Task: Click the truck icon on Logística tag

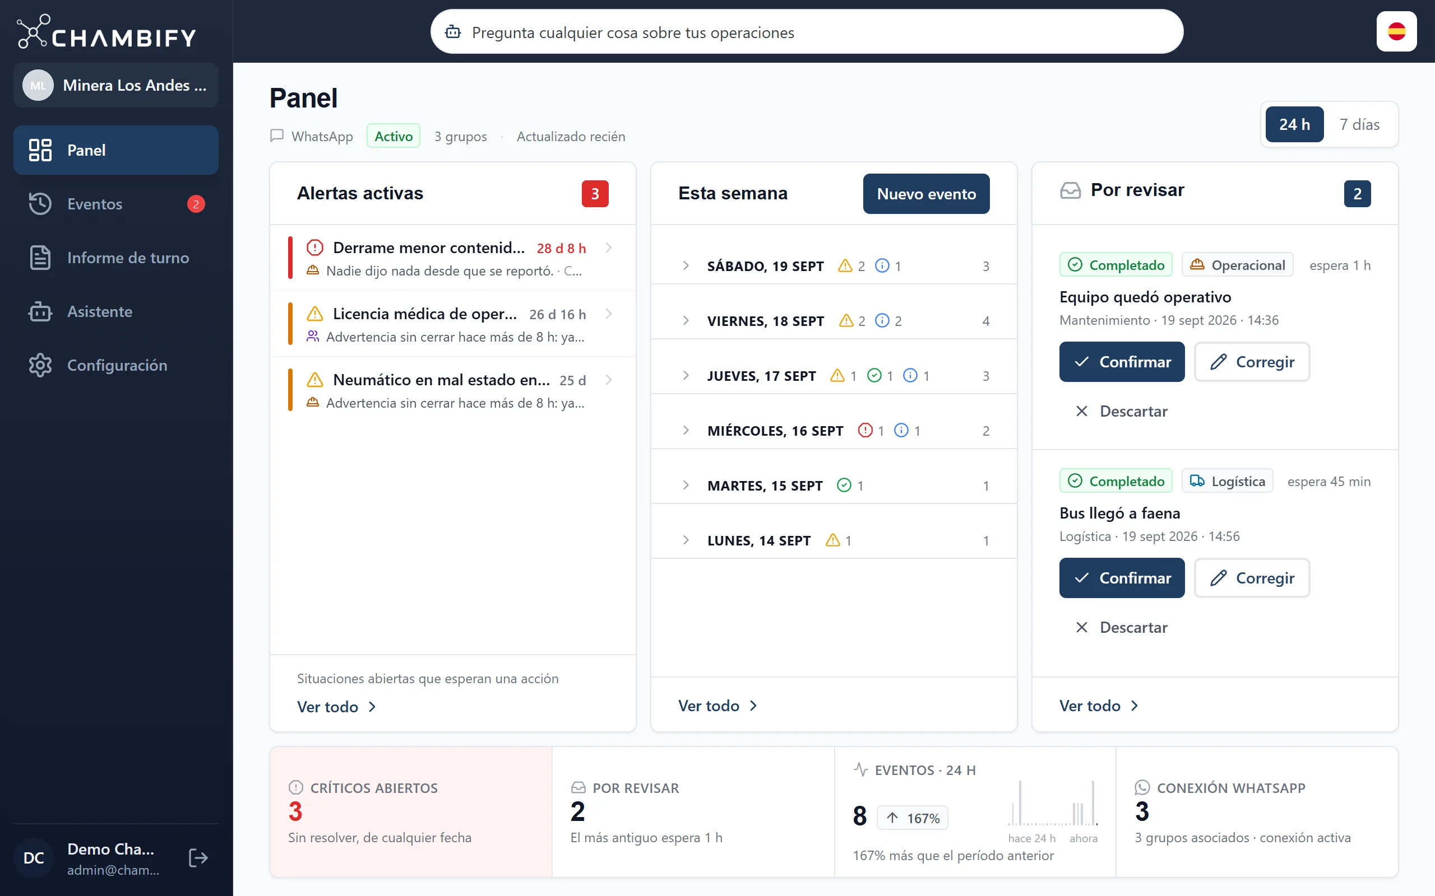Action: [x=1197, y=480]
